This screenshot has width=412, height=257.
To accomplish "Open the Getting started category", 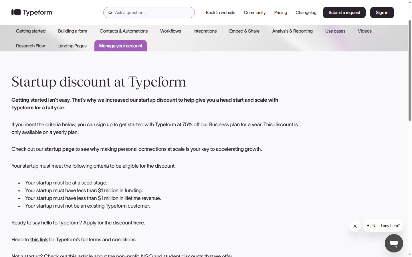I will [31, 31].
